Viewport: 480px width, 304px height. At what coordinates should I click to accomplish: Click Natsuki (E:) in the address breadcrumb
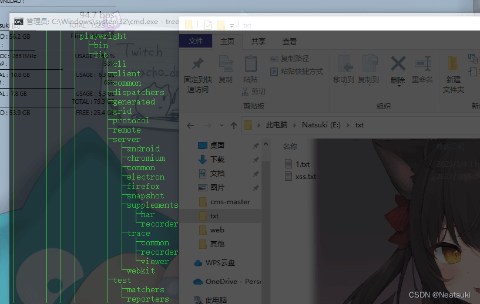click(x=321, y=125)
